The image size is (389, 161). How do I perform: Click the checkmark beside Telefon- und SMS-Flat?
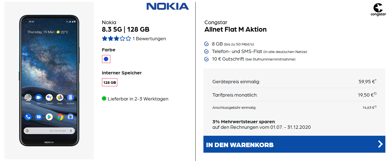206,51
